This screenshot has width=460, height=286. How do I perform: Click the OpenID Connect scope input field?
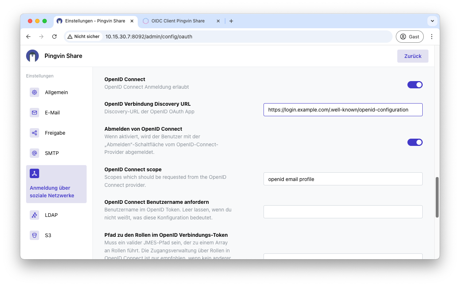(x=343, y=179)
